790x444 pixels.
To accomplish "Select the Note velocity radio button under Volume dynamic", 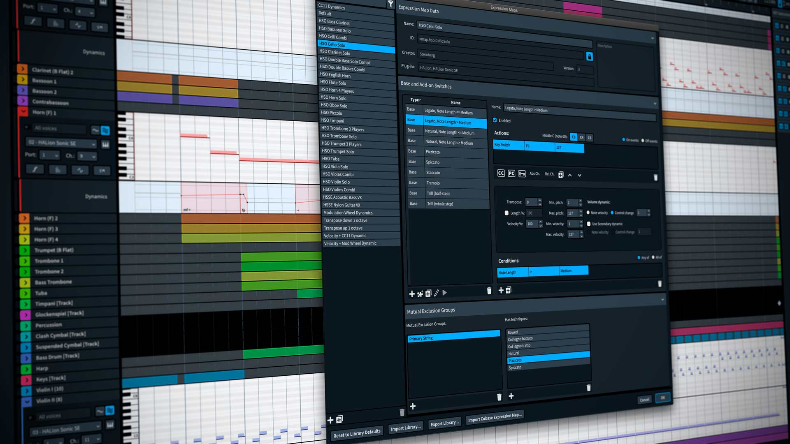I will pyautogui.click(x=588, y=213).
